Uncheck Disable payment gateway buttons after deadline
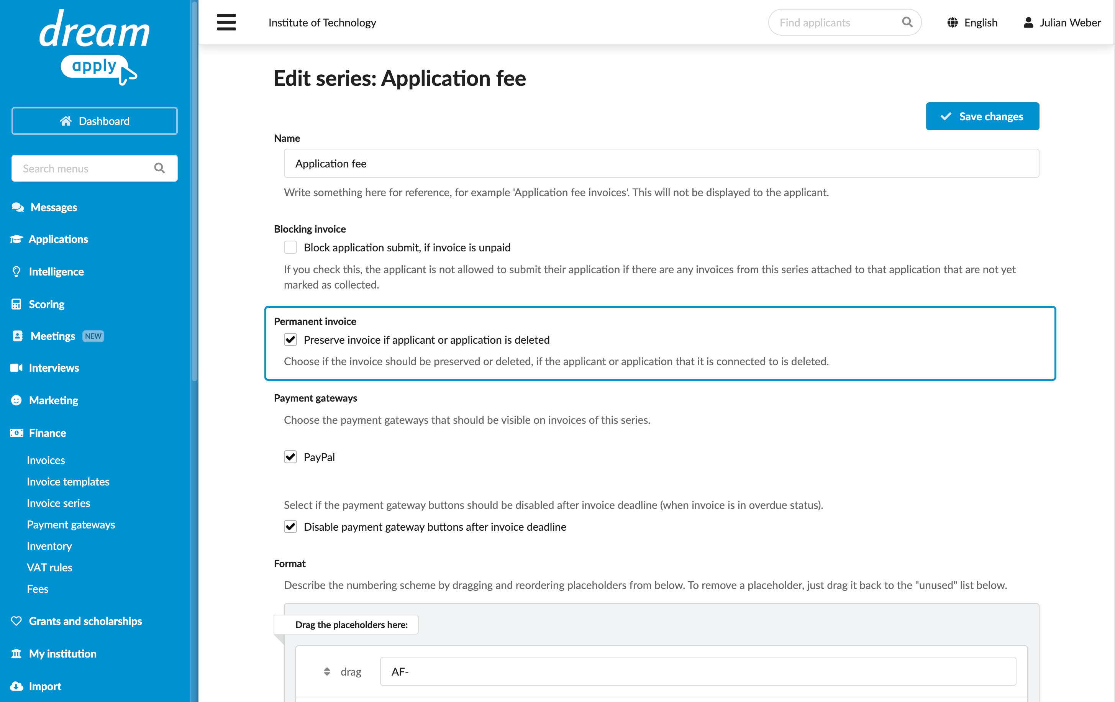The image size is (1115, 702). tap(290, 526)
